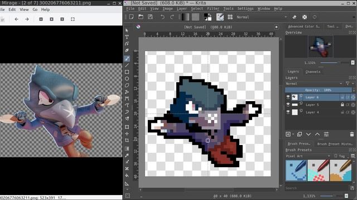Hide Layer 4 visibility eye
The height and width of the screenshot is (200, 357).
pyautogui.click(x=288, y=112)
